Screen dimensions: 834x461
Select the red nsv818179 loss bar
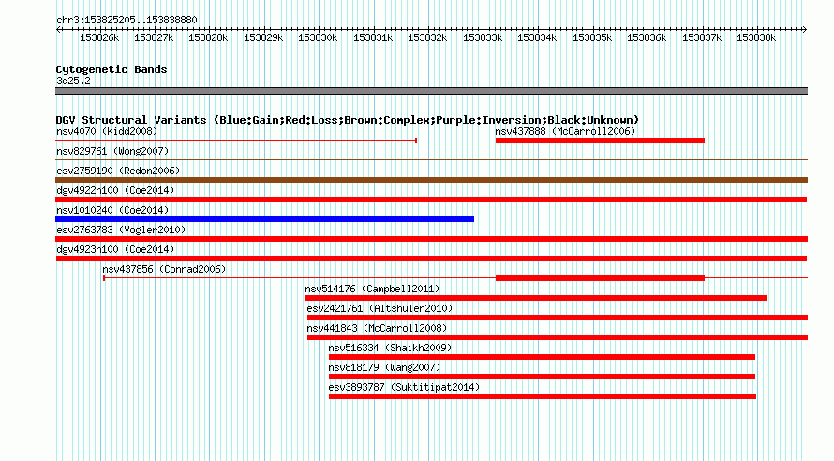(x=542, y=377)
